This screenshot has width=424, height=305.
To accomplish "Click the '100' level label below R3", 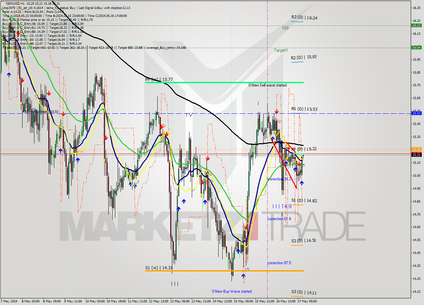I will tap(285, 28).
